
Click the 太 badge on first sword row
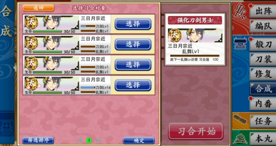point(31,23)
